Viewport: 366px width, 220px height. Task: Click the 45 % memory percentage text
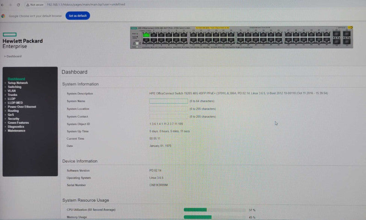pyautogui.click(x=252, y=217)
